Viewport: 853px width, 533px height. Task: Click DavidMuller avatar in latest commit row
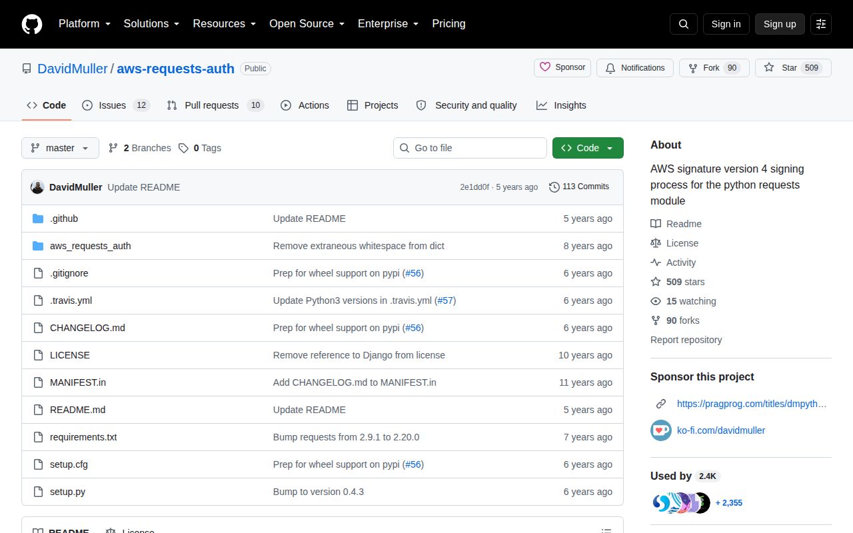[37, 187]
